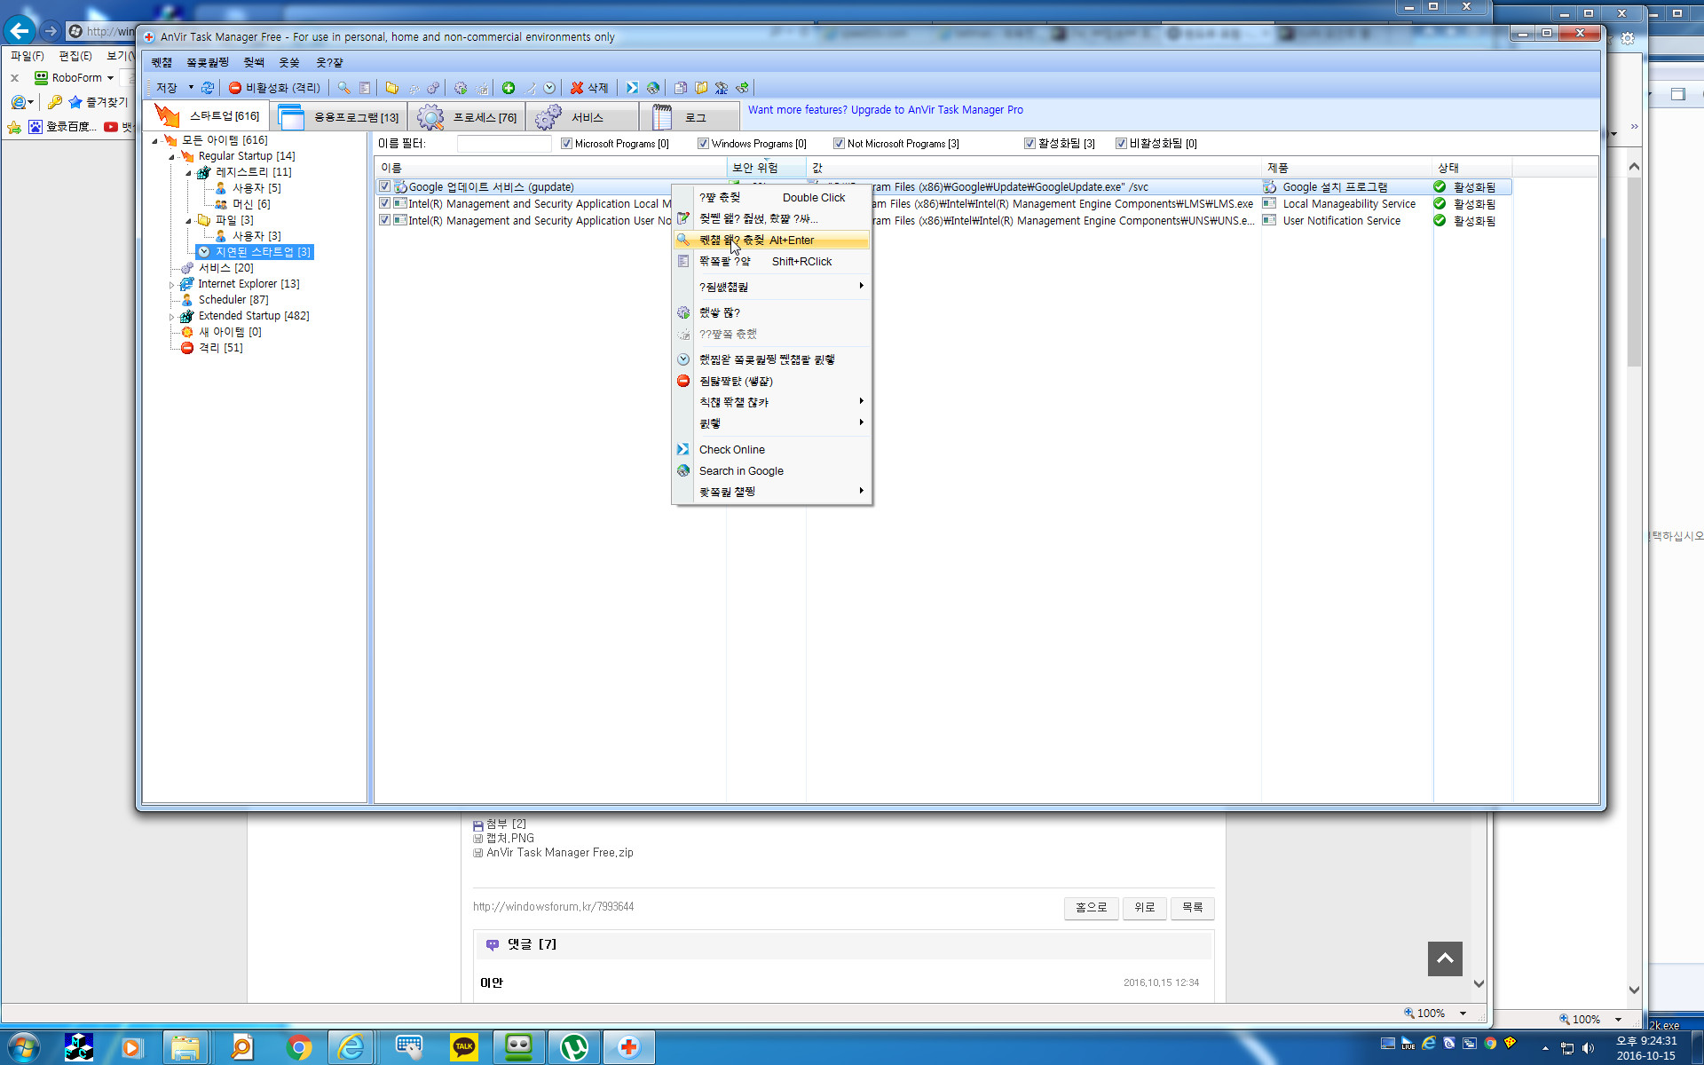Click the blue Check Online arrow toolbar icon
Viewport: 1704px width, 1065px height.
pos(632,88)
